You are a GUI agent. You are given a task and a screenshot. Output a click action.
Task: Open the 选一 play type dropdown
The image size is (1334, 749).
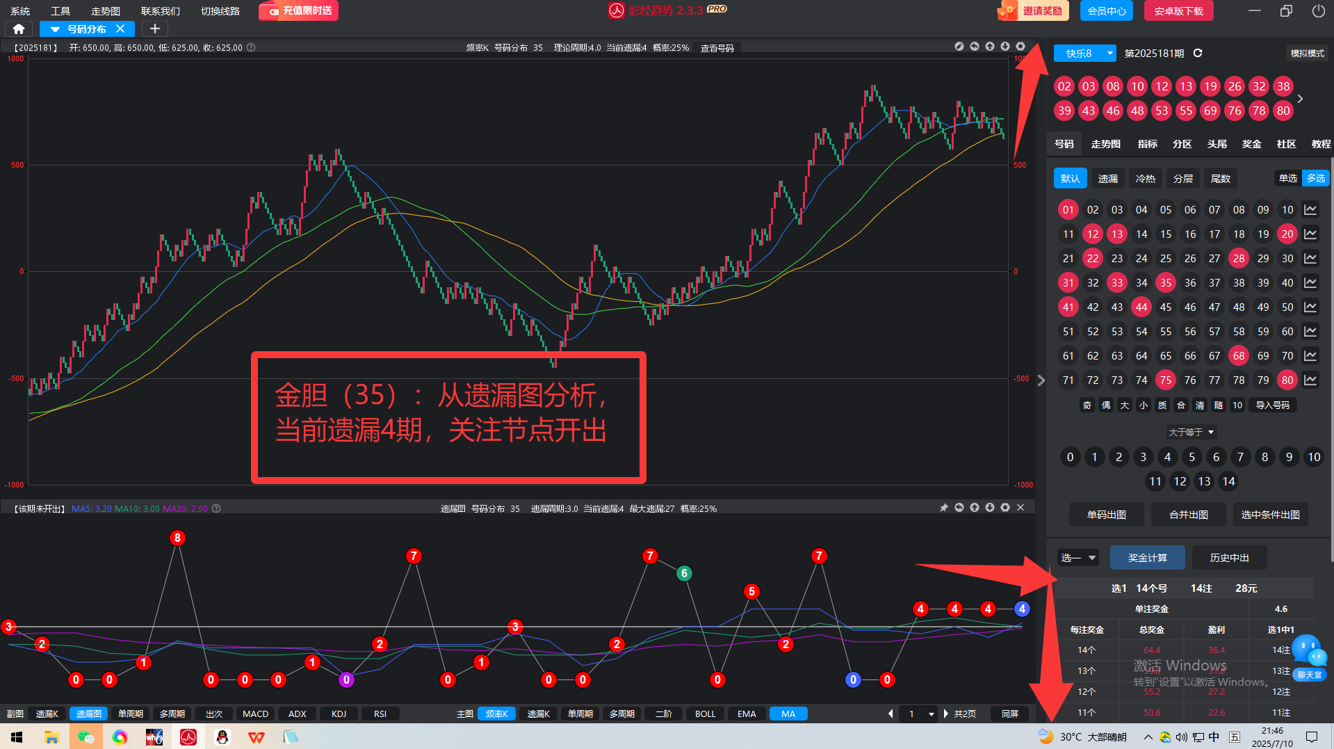pyautogui.click(x=1078, y=558)
